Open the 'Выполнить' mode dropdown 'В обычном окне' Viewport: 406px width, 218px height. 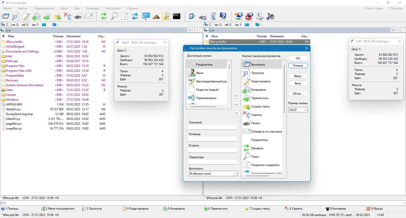tap(235, 174)
